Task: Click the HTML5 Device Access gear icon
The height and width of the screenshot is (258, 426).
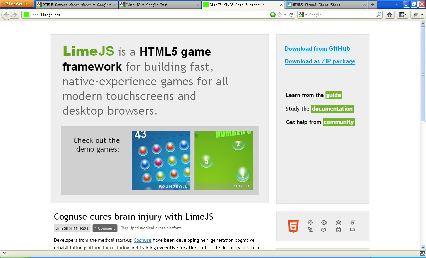Action: click(x=310, y=222)
